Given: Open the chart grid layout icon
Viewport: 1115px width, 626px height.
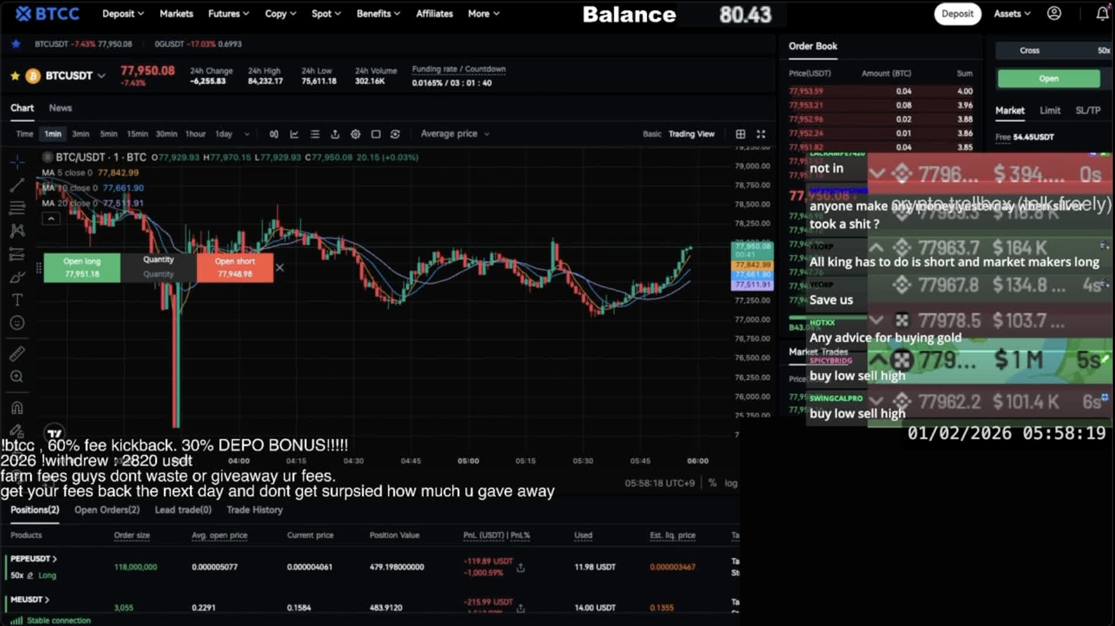Looking at the screenshot, I should [x=740, y=134].
